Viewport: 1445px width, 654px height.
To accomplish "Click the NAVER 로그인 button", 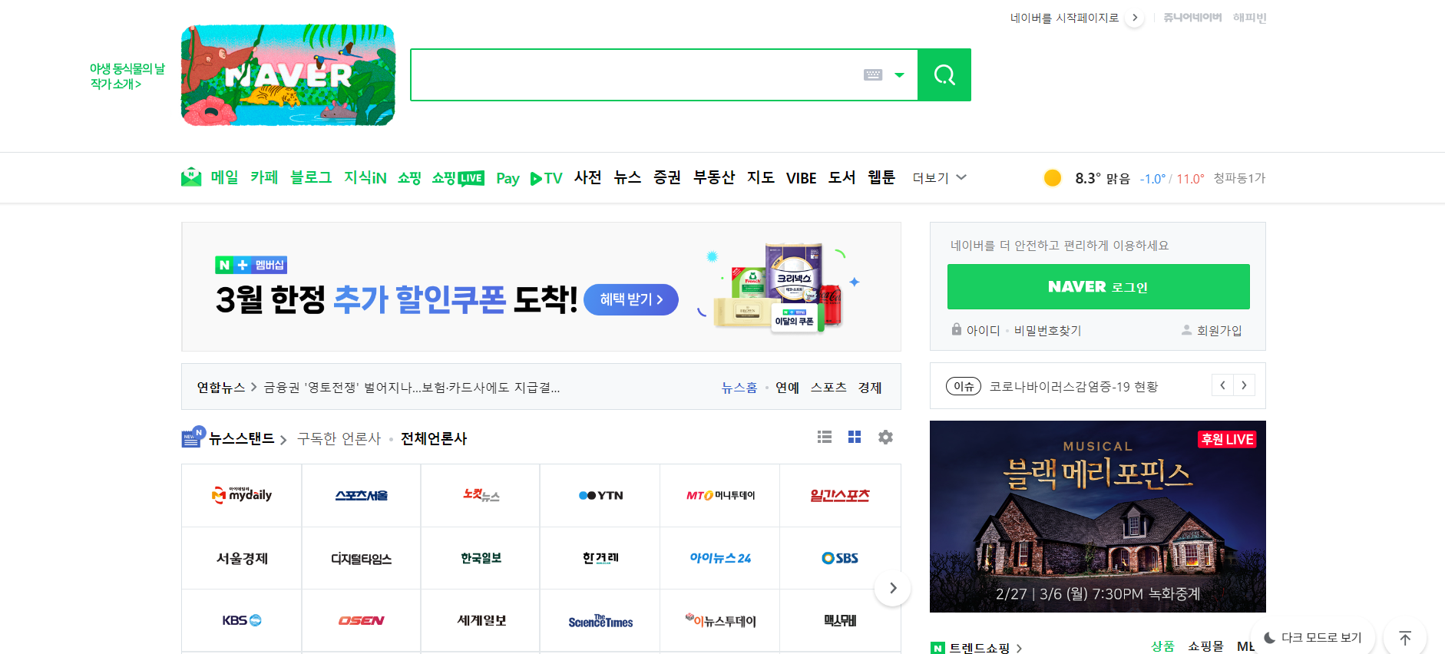I will click(x=1098, y=287).
